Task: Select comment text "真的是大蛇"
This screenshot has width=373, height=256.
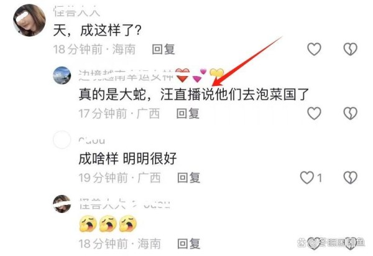Action: point(112,95)
